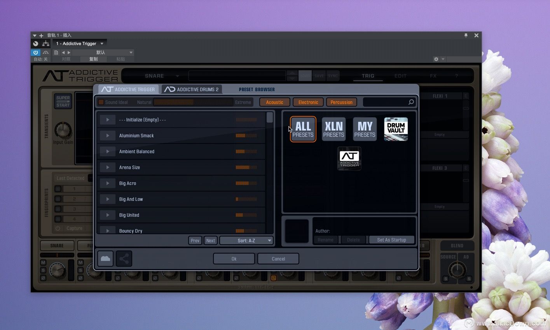Toggle the plugin power bypass button
This screenshot has height=330, width=550.
point(35,52)
